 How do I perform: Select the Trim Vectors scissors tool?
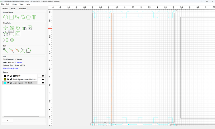pos(23,50)
